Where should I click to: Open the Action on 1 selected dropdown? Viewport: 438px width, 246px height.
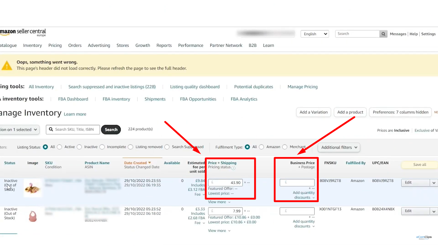(x=19, y=130)
